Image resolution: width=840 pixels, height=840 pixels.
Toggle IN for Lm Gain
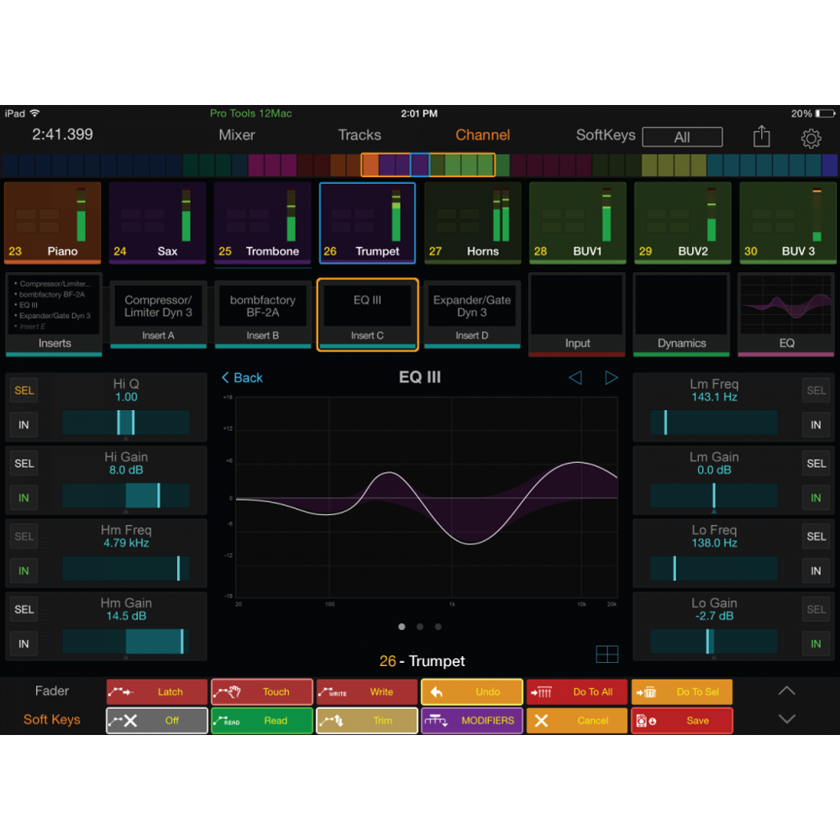click(x=816, y=497)
